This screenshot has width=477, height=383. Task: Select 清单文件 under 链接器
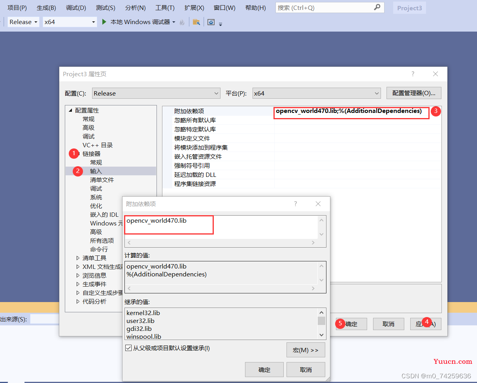(102, 180)
